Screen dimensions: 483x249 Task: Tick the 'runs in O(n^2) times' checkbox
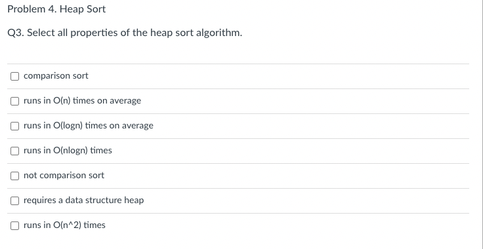coord(15,225)
